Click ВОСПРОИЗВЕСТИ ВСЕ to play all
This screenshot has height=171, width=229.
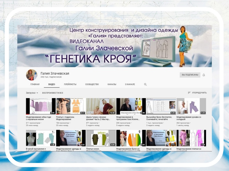click(x=53, y=93)
